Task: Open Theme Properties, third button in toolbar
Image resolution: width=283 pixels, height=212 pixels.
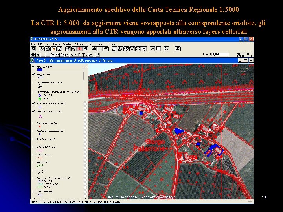Action: click(48, 49)
